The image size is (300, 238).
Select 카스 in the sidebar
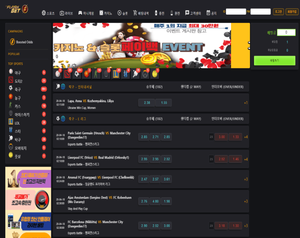tap(28, 106)
